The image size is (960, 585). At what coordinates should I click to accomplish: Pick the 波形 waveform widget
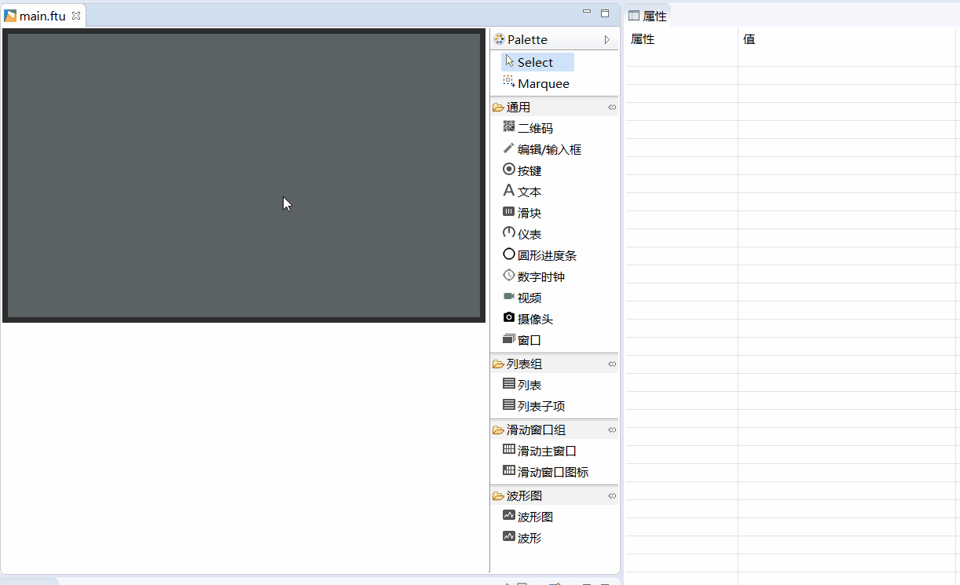tap(522, 538)
